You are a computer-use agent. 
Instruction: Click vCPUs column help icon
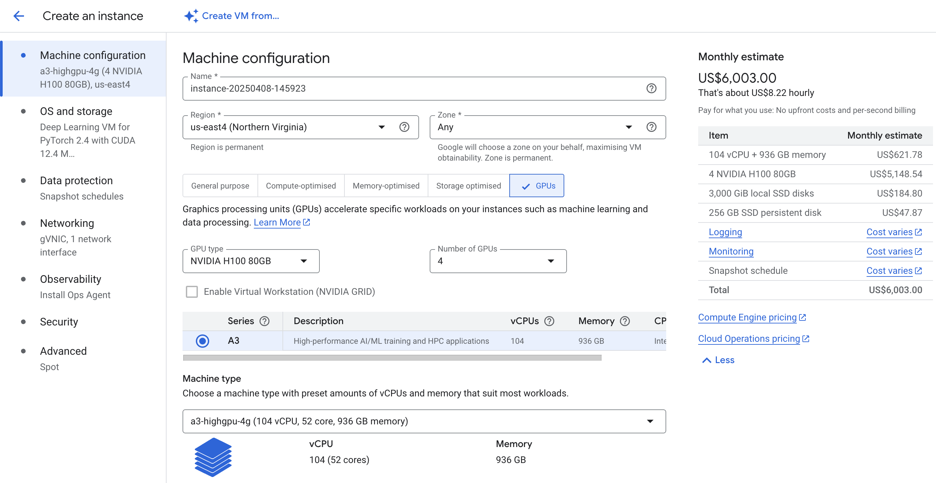549,321
